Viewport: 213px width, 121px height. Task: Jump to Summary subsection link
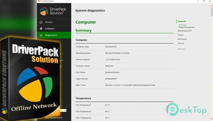click(x=183, y=25)
